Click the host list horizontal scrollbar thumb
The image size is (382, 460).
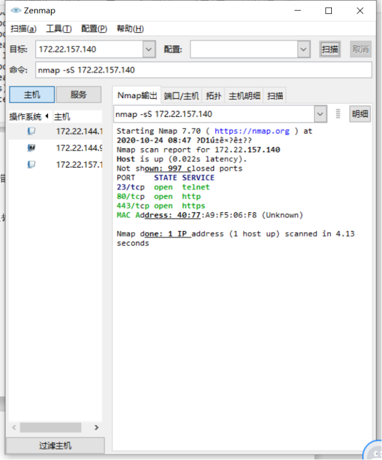50,427
